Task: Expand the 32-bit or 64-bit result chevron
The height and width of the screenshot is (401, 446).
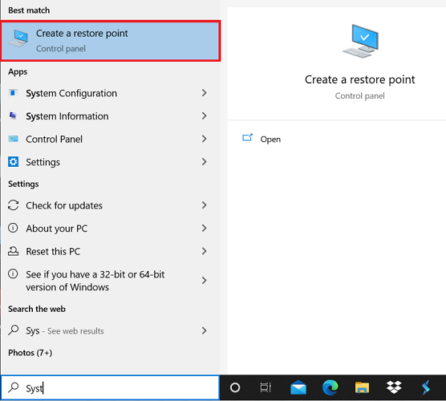Action: [204, 281]
